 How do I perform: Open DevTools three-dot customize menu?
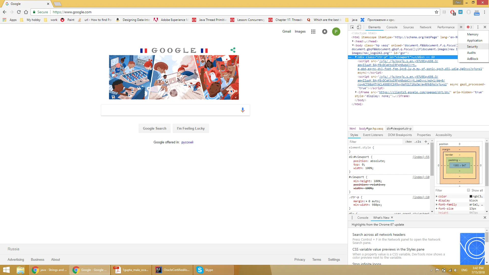(478, 27)
